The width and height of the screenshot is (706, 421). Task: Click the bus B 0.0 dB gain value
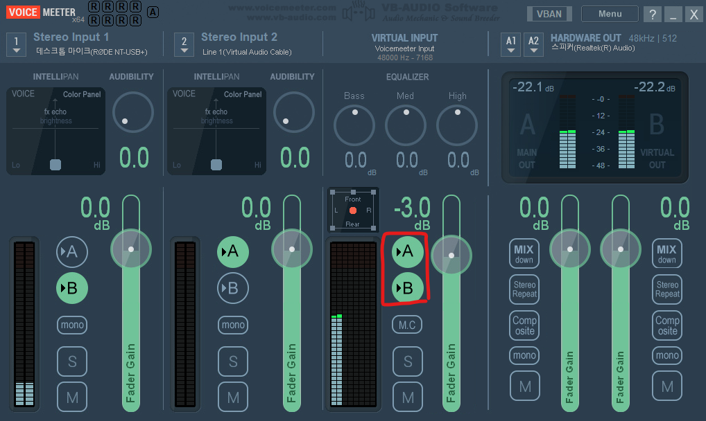(675, 213)
